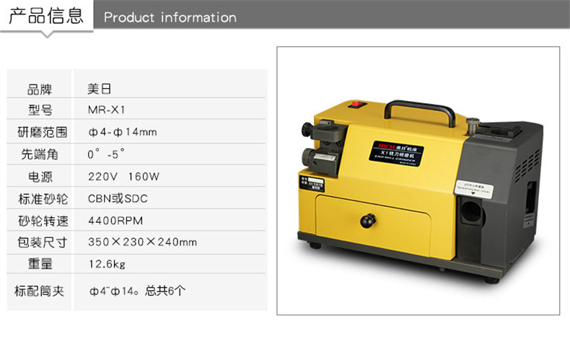570x342 pixels.
Task: Click the 12.6kg weight value
Action: click(108, 264)
